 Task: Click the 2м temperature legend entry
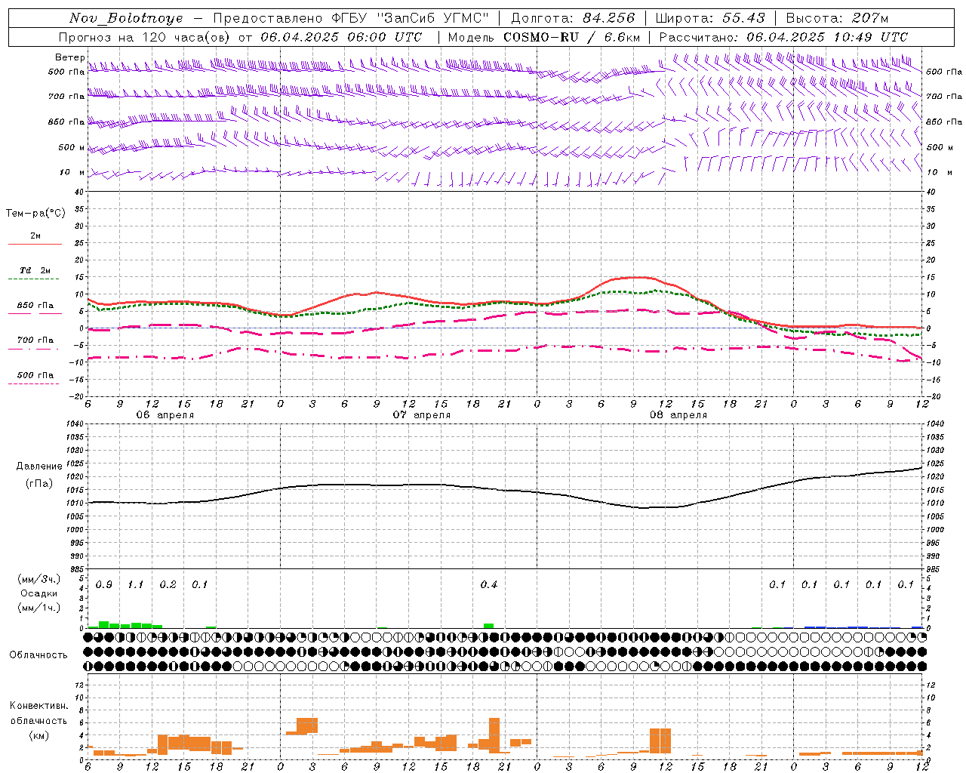[35, 236]
